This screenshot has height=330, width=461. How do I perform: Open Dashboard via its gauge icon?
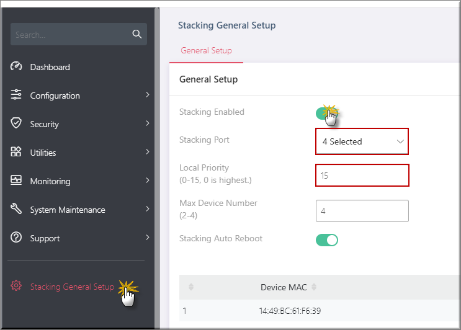click(x=16, y=66)
